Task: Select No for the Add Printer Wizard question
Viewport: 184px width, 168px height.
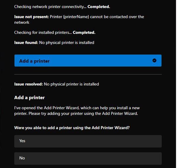Action: coord(88,159)
